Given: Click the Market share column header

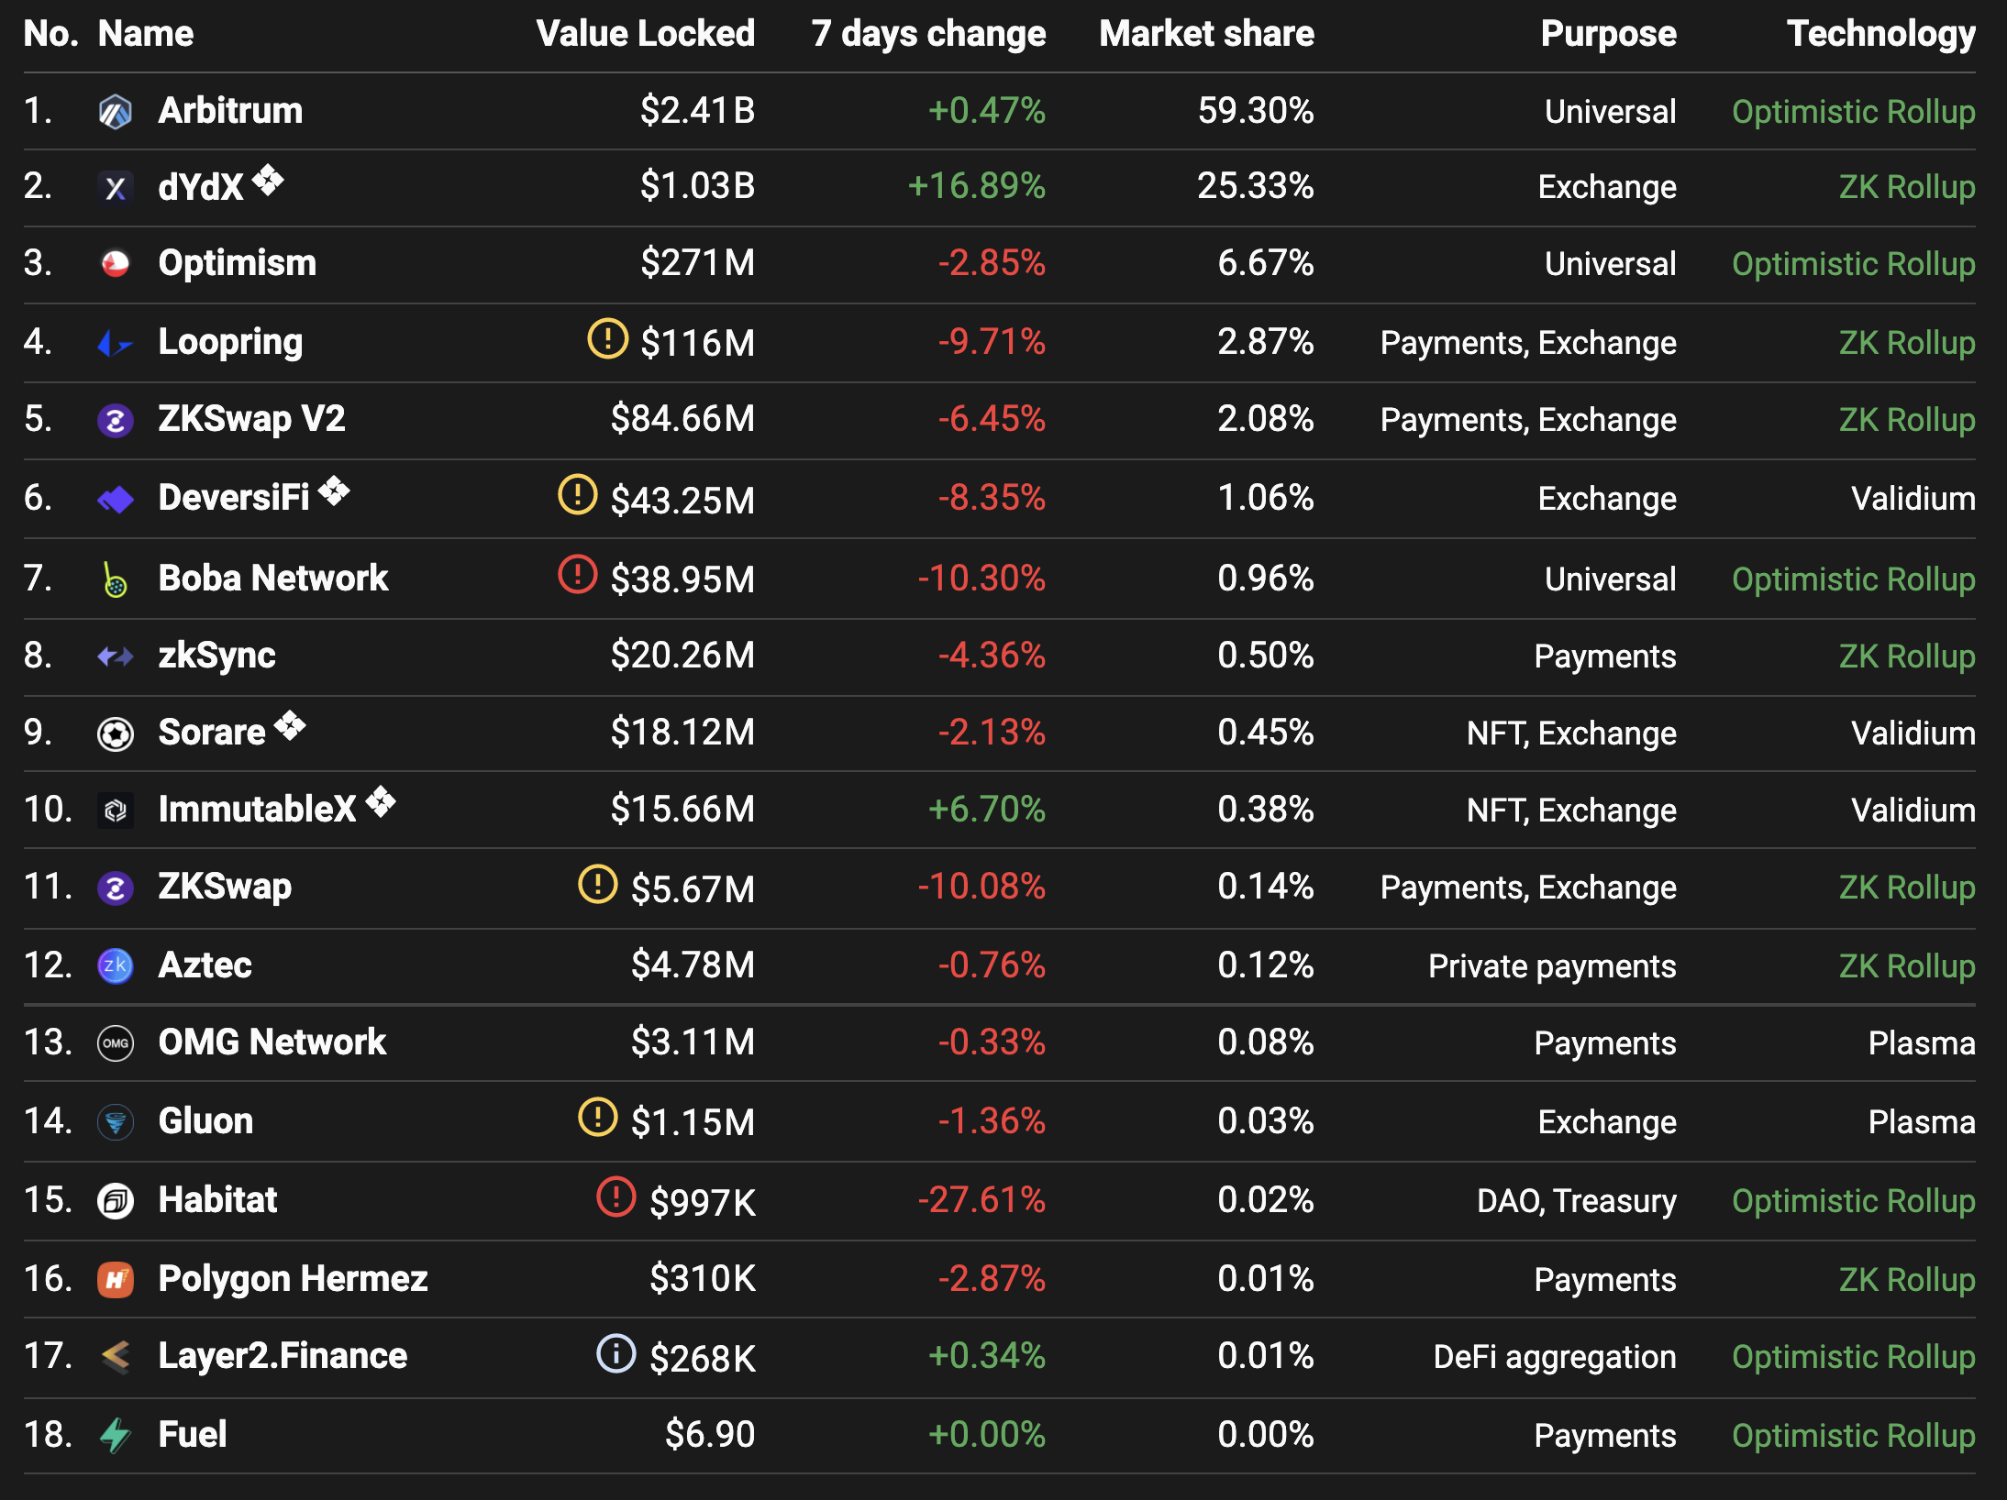Looking at the screenshot, I should [1206, 34].
